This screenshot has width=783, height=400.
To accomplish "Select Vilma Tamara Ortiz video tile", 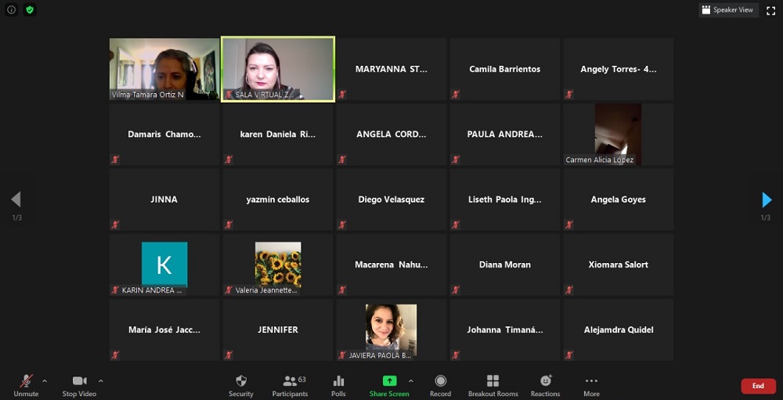I will coord(164,69).
